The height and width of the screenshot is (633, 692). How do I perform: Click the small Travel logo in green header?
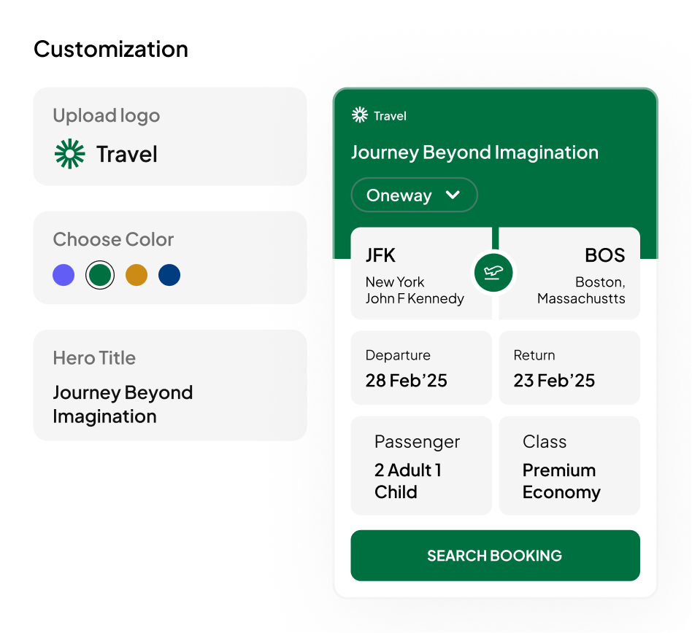click(360, 115)
